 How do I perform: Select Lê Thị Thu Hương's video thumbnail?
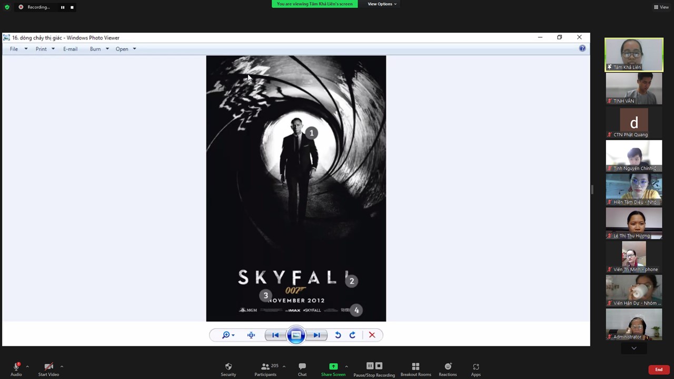634,223
